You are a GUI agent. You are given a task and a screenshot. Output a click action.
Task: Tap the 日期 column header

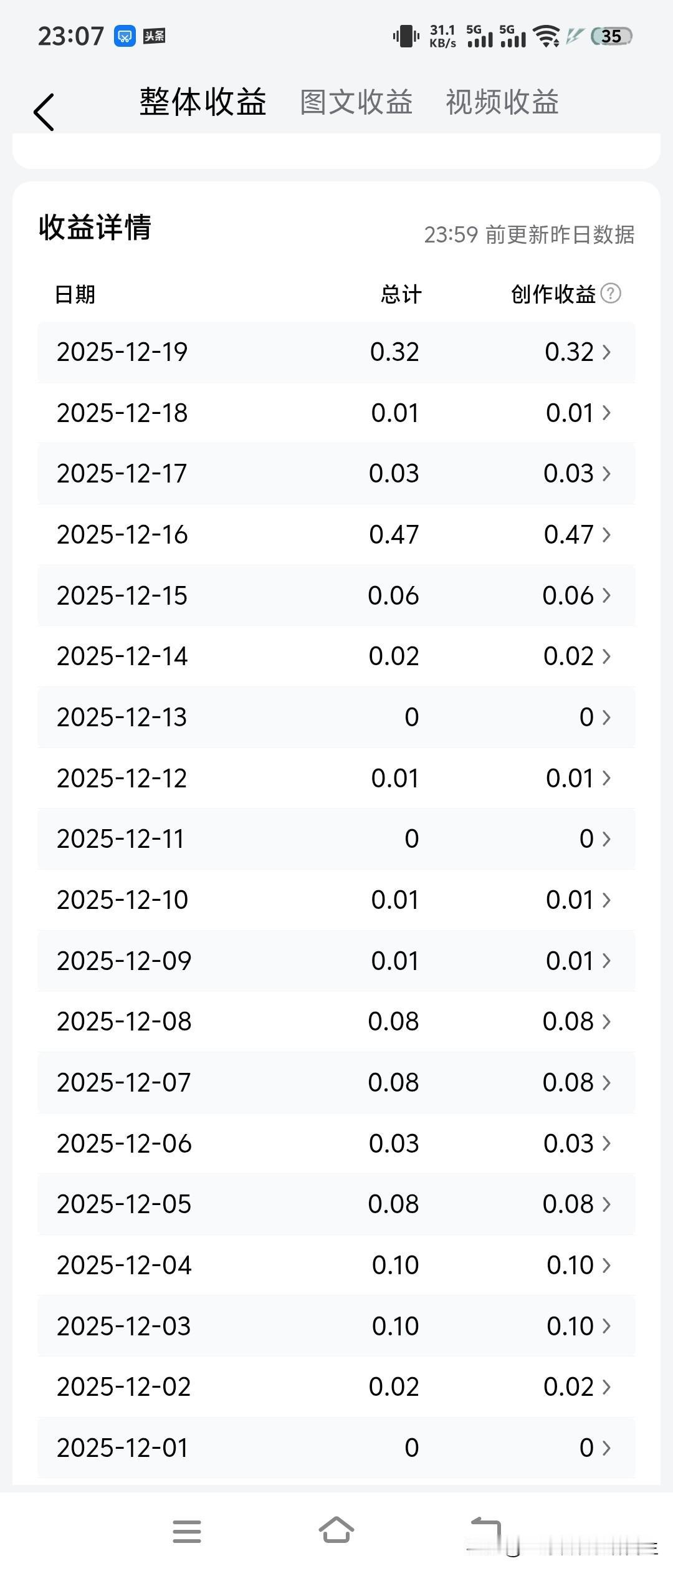click(x=75, y=294)
